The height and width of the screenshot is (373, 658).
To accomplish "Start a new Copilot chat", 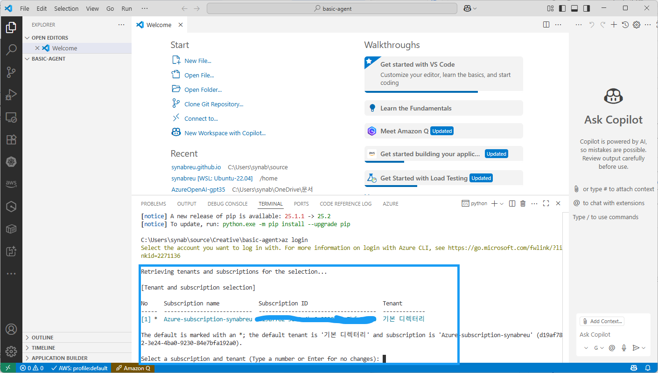I will click(614, 25).
